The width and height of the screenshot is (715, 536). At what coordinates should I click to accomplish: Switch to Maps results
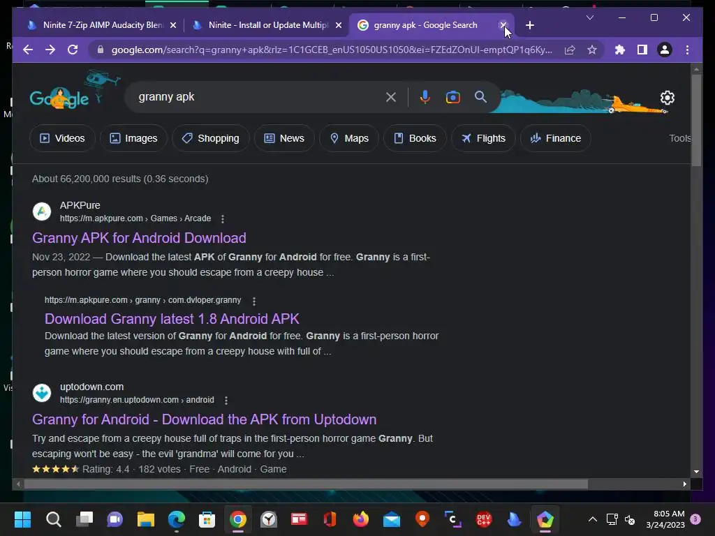[349, 138]
